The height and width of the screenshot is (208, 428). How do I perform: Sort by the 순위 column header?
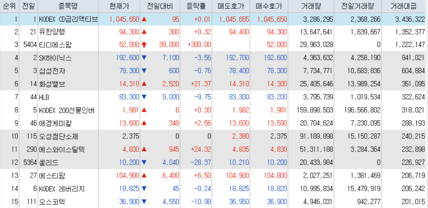(9, 6)
